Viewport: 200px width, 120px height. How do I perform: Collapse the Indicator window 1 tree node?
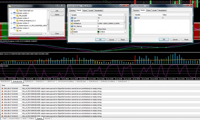[x=12, y=13]
